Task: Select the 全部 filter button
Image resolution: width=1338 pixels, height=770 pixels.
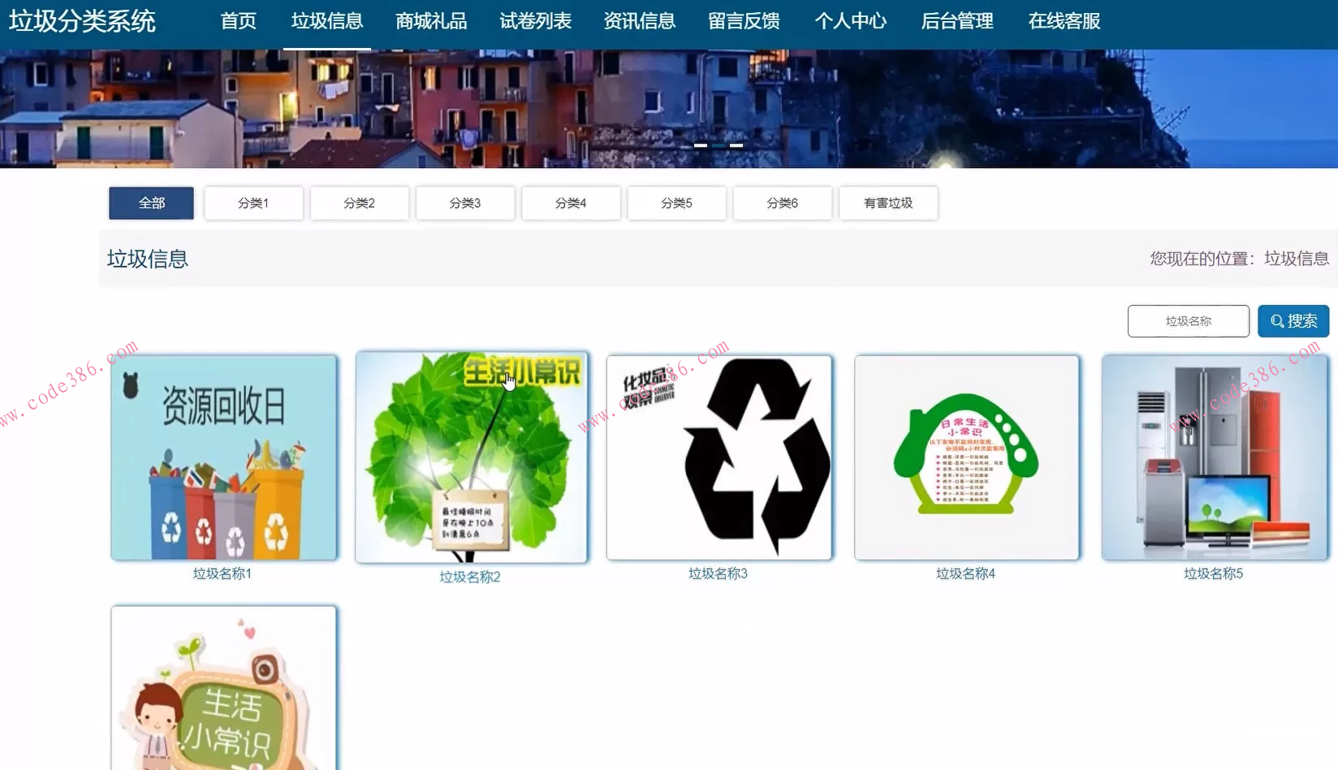Action: pyautogui.click(x=150, y=203)
